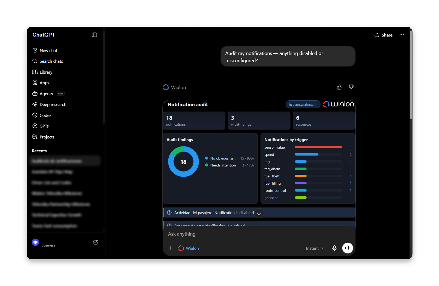
Task: Click the Library books icon
Action: (35, 72)
